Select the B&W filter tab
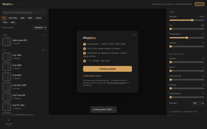 (30, 18)
